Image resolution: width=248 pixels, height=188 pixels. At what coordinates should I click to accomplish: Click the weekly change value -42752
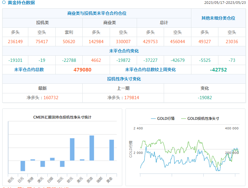pyautogui.click(x=218, y=70)
